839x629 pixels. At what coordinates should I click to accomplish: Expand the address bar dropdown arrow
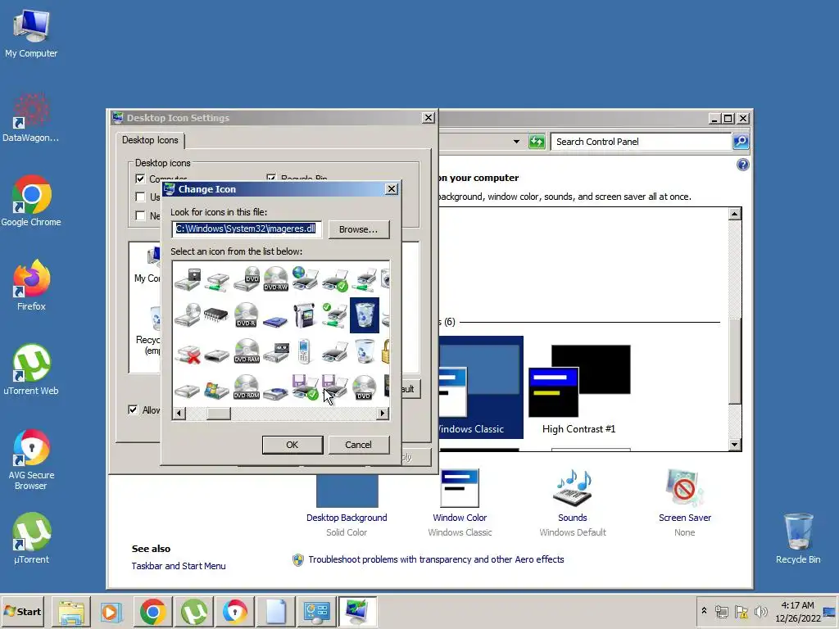pos(516,142)
